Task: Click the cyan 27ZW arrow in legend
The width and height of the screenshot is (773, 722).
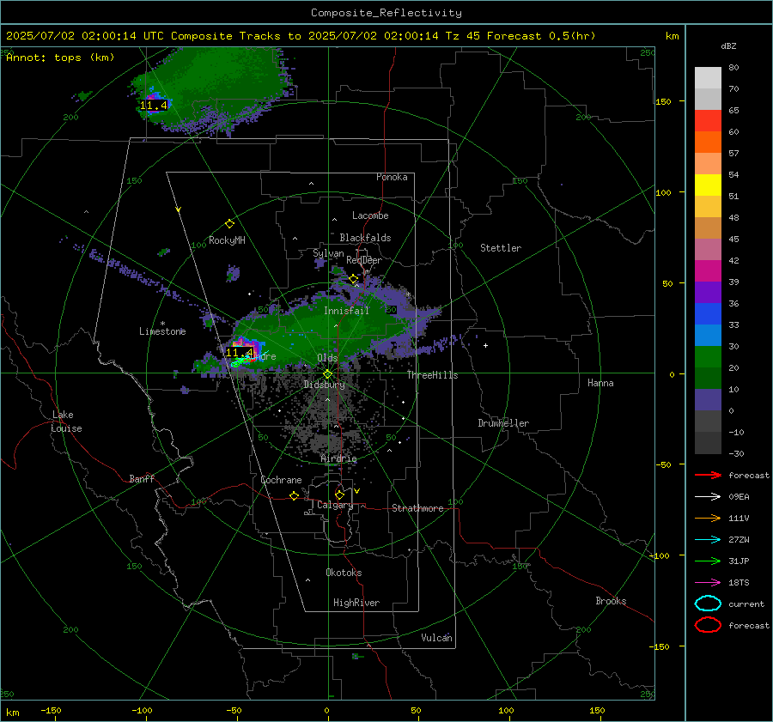Action: (x=708, y=540)
